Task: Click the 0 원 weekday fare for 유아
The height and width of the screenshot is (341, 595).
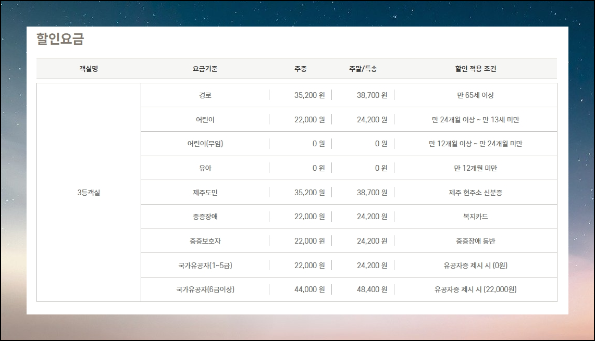Action: tap(319, 168)
